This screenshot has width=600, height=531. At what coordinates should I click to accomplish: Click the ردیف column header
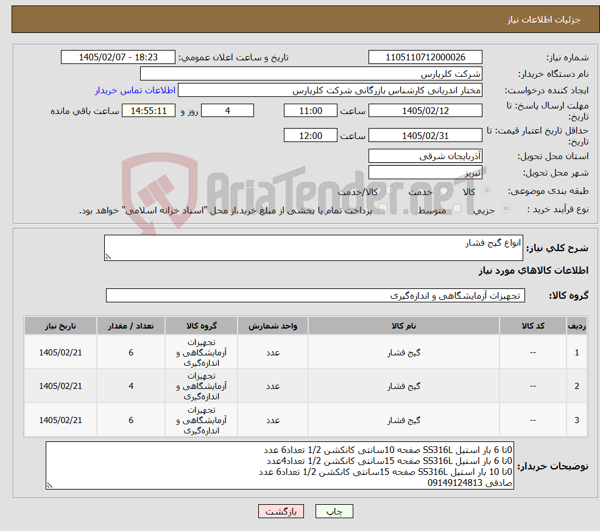coord(577,326)
